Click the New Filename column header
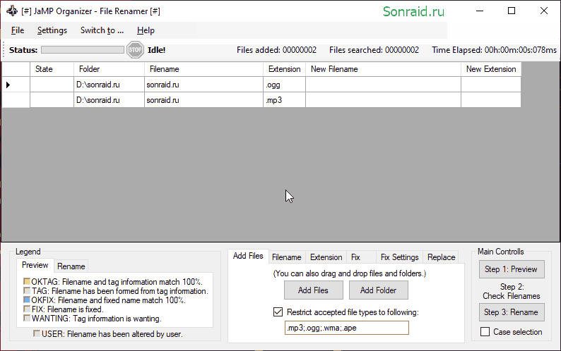This screenshot has height=351, width=561. click(x=383, y=69)
